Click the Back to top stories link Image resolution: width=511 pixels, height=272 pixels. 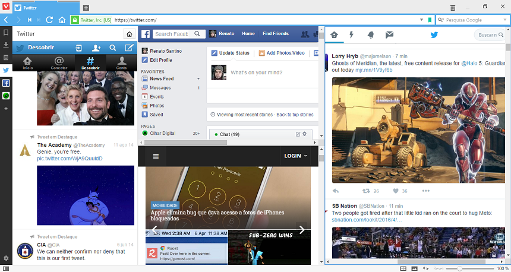pyautogui.click(x=295, y=115)
